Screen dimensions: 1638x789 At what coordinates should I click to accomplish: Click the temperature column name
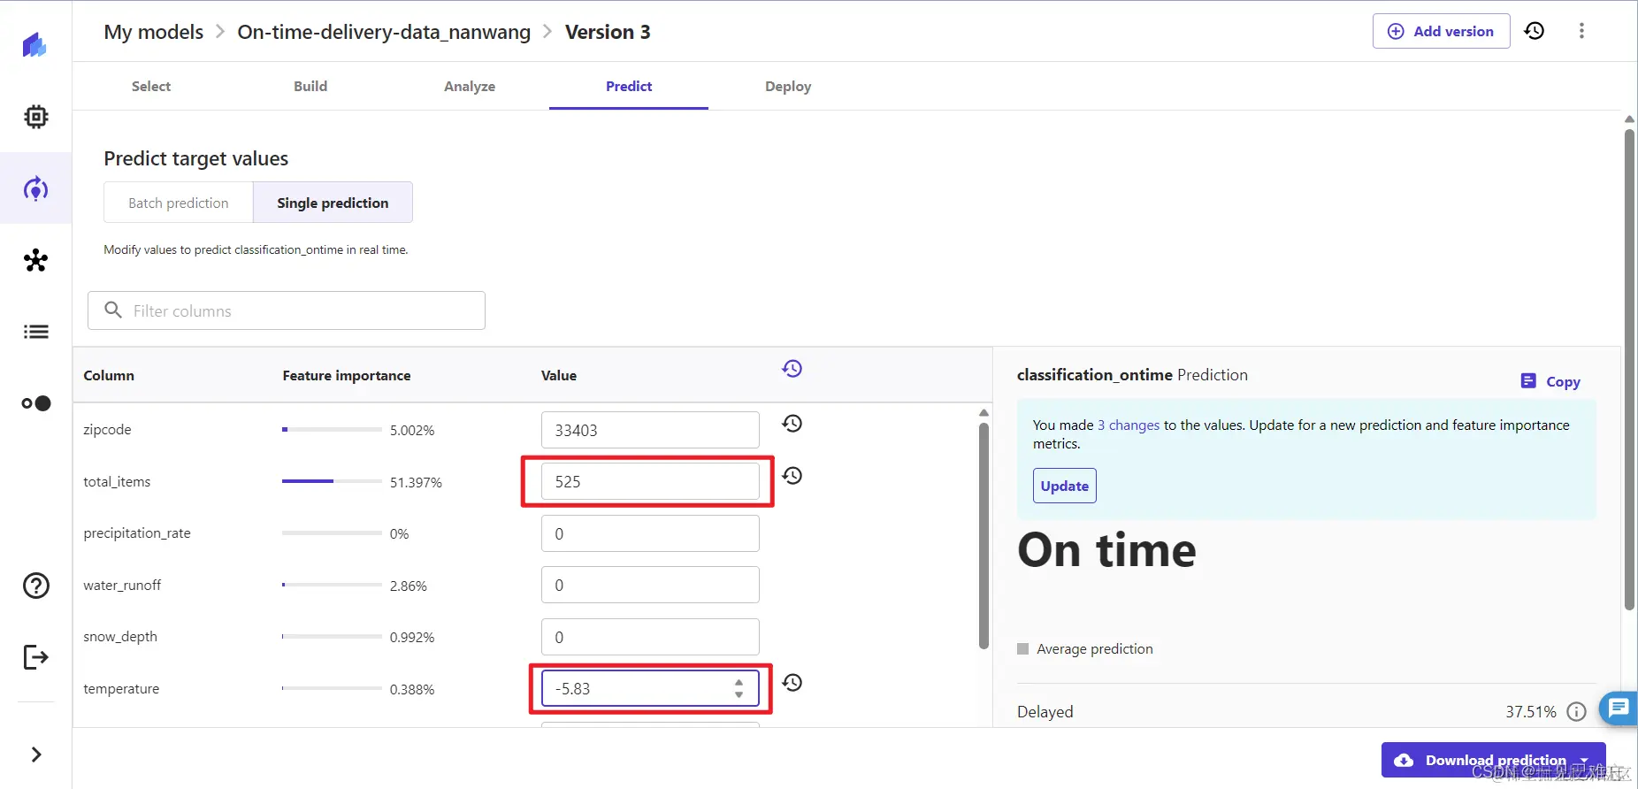coord(121,689)
